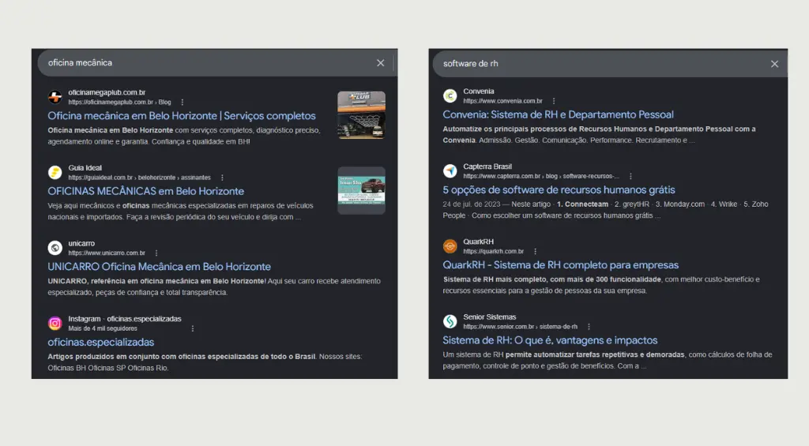
Task: Click the Senior Sistemas favicon
Action: (x=450, y=321)
